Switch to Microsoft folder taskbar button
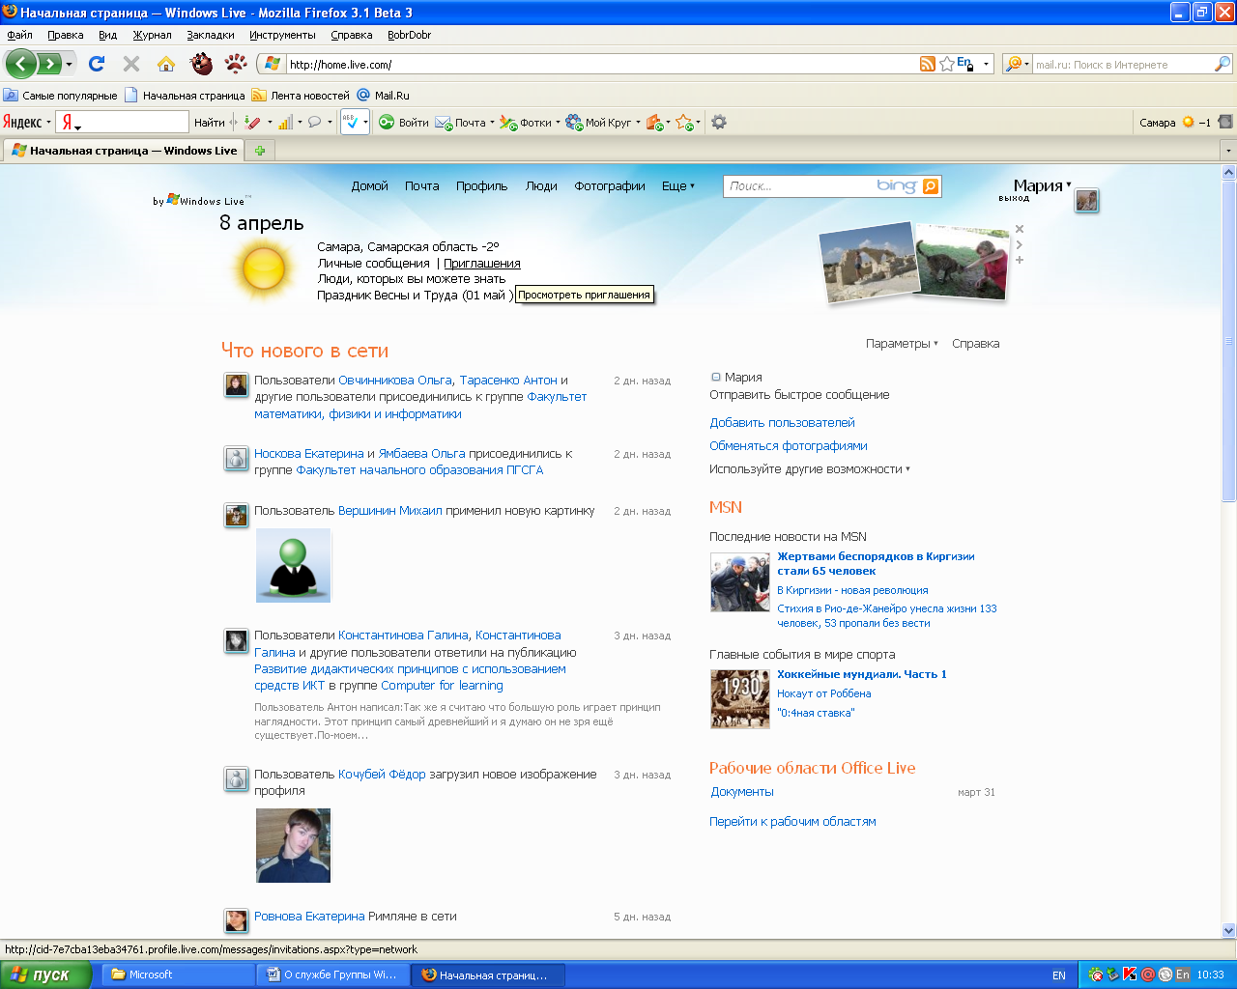Viewport: 1237px width, 989px height. (x=178, y=975)
